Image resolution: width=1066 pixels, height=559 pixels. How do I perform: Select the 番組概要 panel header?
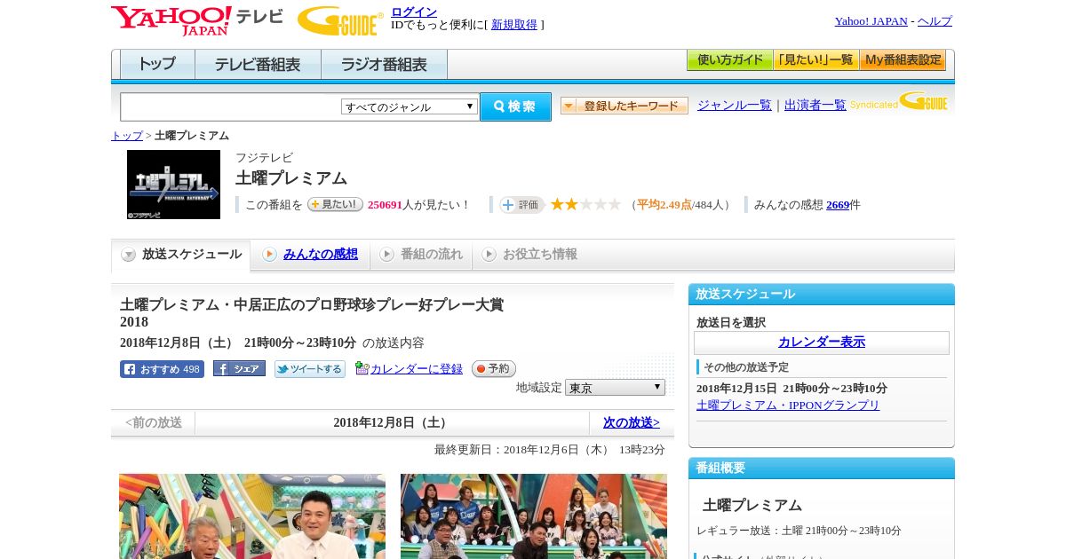[x=822, y=468]
